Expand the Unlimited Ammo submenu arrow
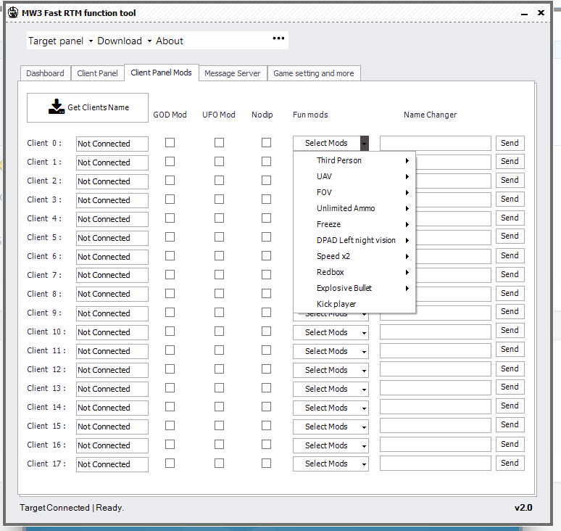This screenshot has height=531, width=561. (x=407, y=208)
